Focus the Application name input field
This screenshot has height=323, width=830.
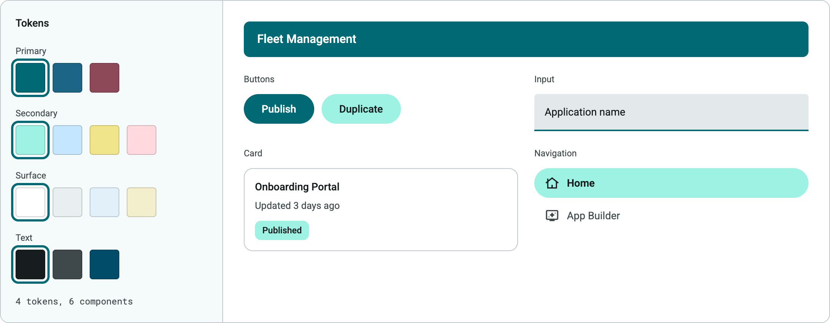click(671, 112)
